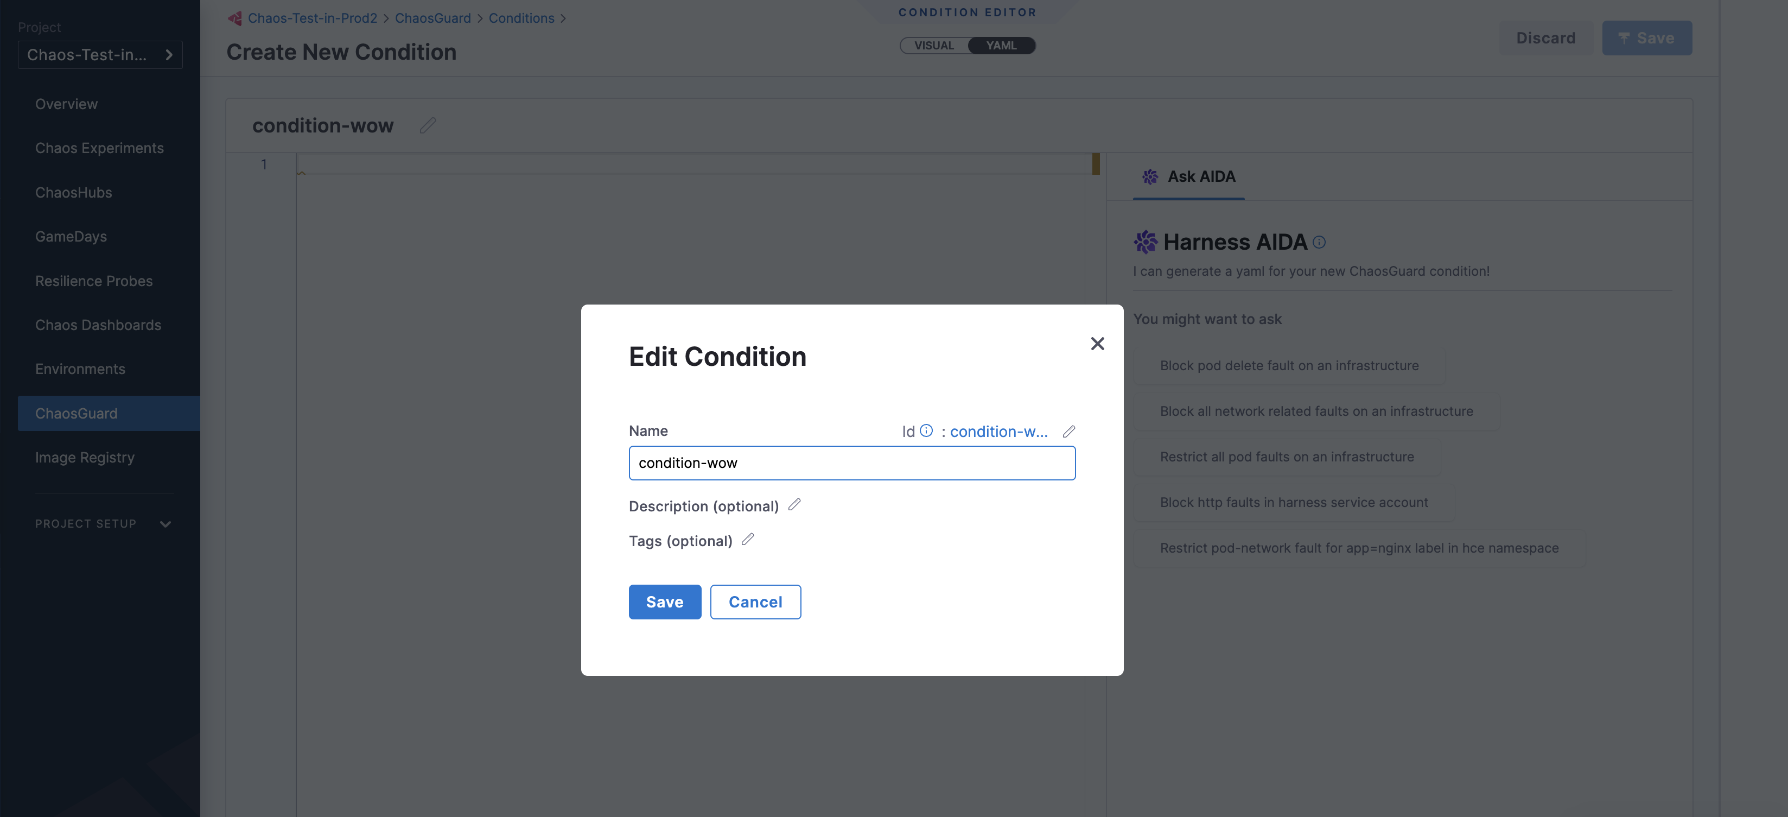This screenshot has height=817, width=1788.
Task: Switch to the Ask AIDA tab
Action: [1188, 176]
